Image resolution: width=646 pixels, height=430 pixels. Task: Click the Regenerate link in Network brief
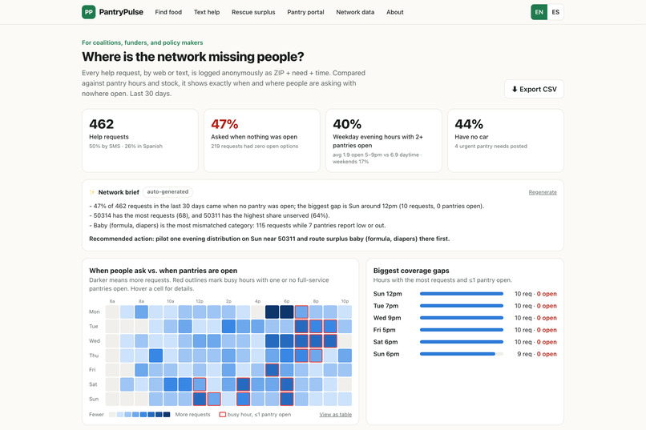click(x=543, y=192)
